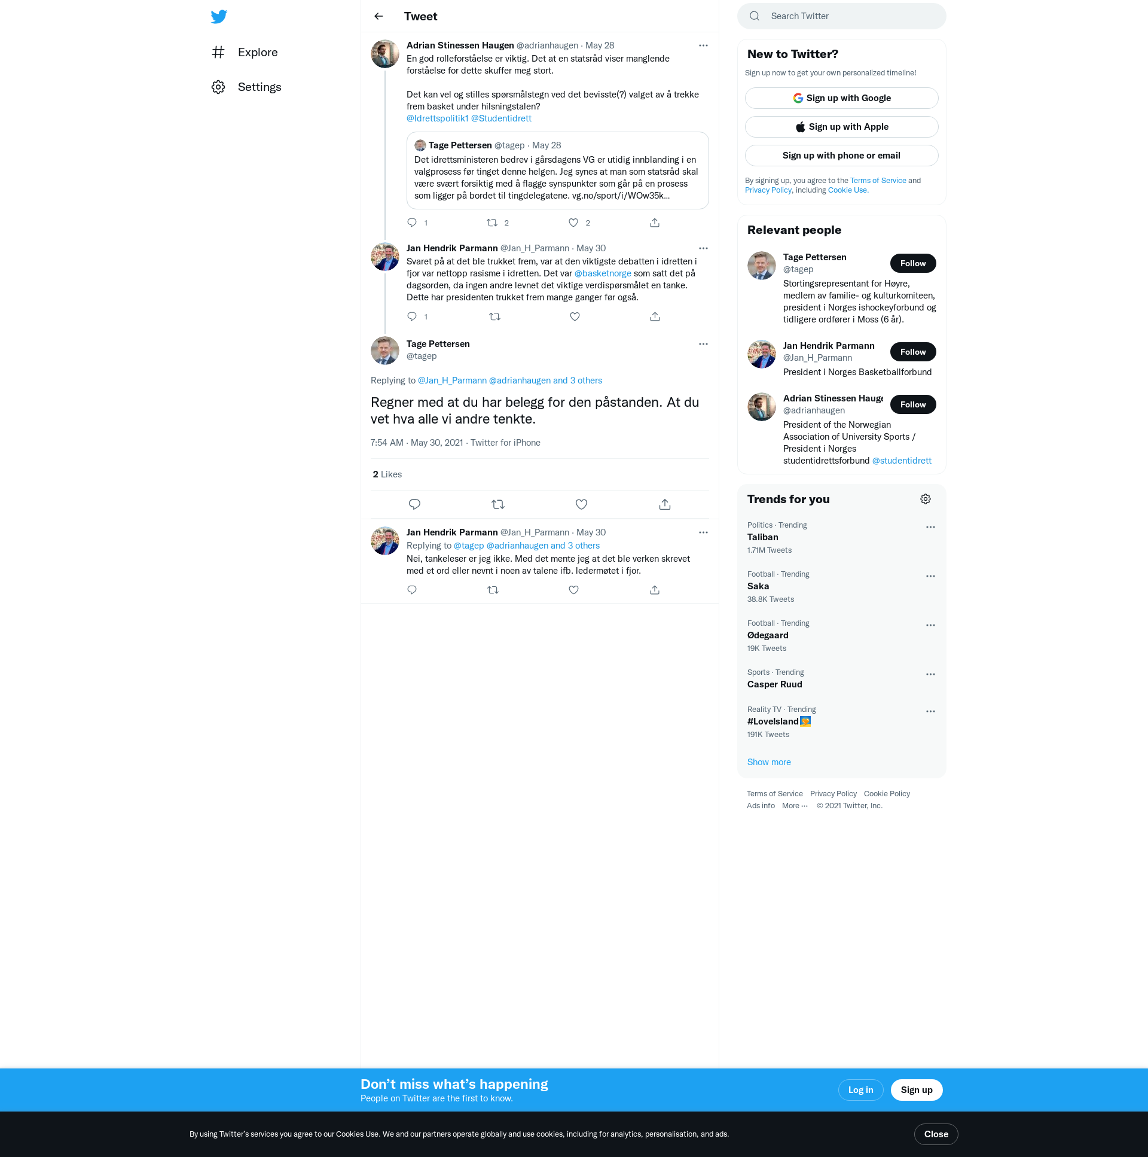
Task: Reply to the 'Nei, tankeleser er jeg ikke' tweet
Action: pyautogui.click(x=412, y=590)
